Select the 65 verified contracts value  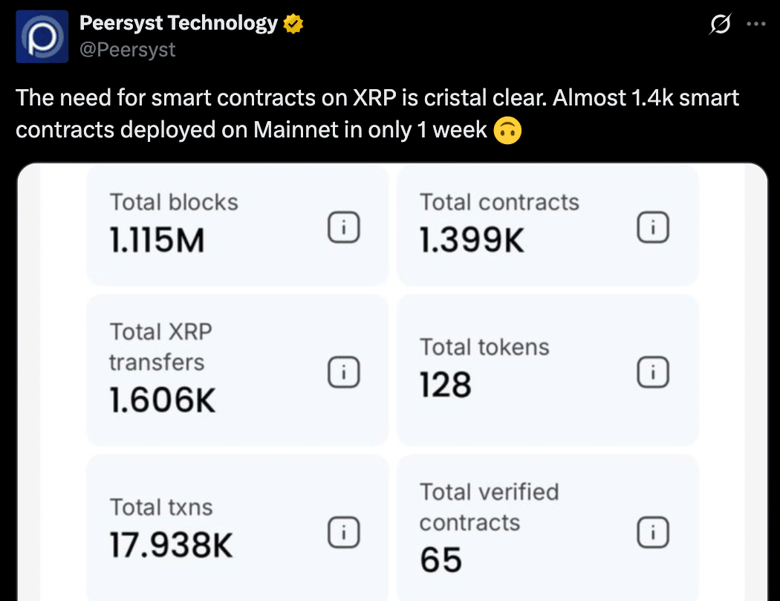(x=441, y=560)
